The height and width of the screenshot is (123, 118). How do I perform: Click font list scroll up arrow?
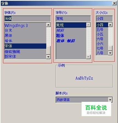coord(48,25)
